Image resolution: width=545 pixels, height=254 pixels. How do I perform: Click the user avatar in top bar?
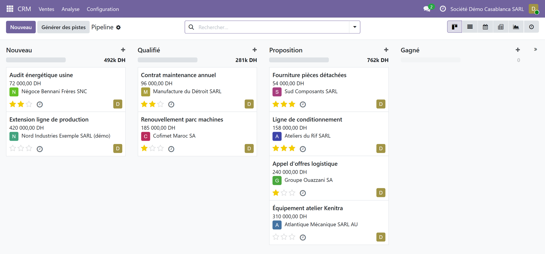click(x=533, y=9)
